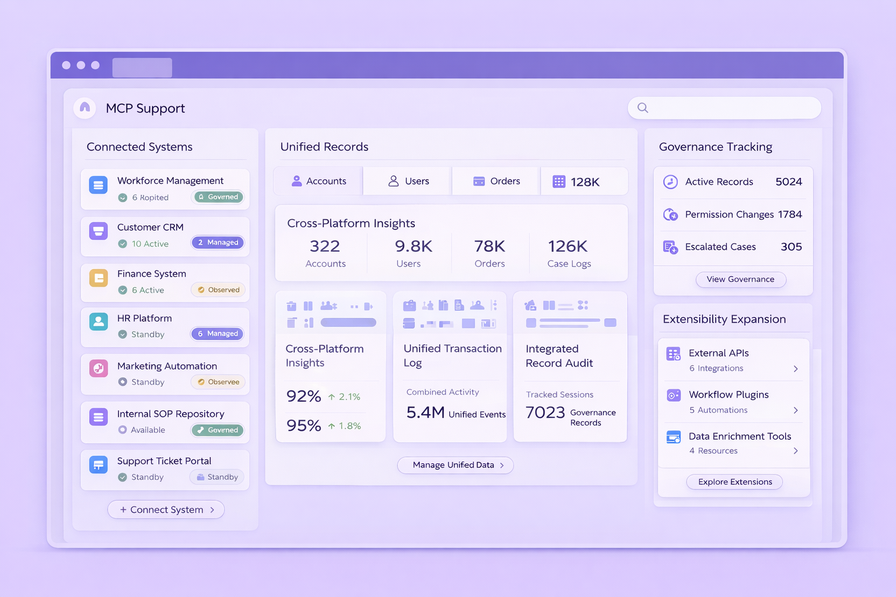The height and width of the screenshot is (597, 896).
Task: Switch to the Orders tab
Action: (x=496, y=181)
